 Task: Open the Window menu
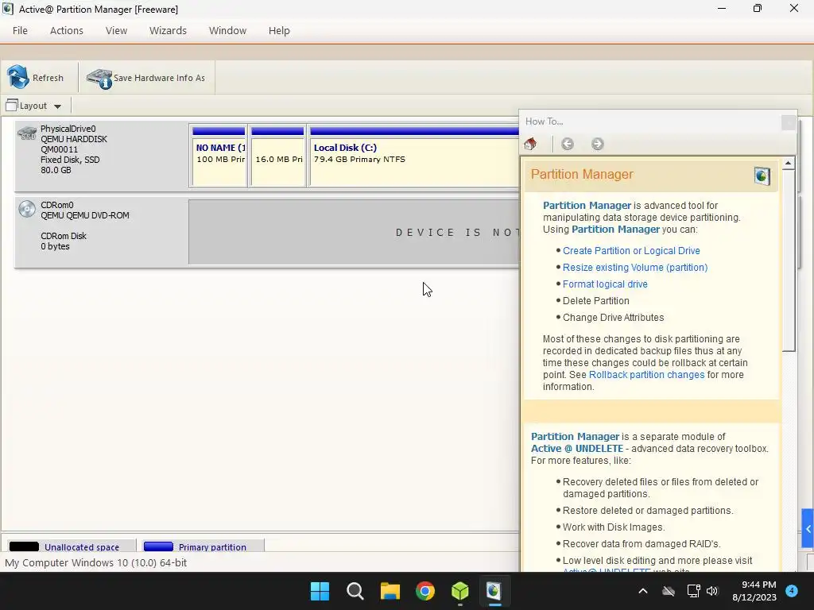tap(227, 31)
